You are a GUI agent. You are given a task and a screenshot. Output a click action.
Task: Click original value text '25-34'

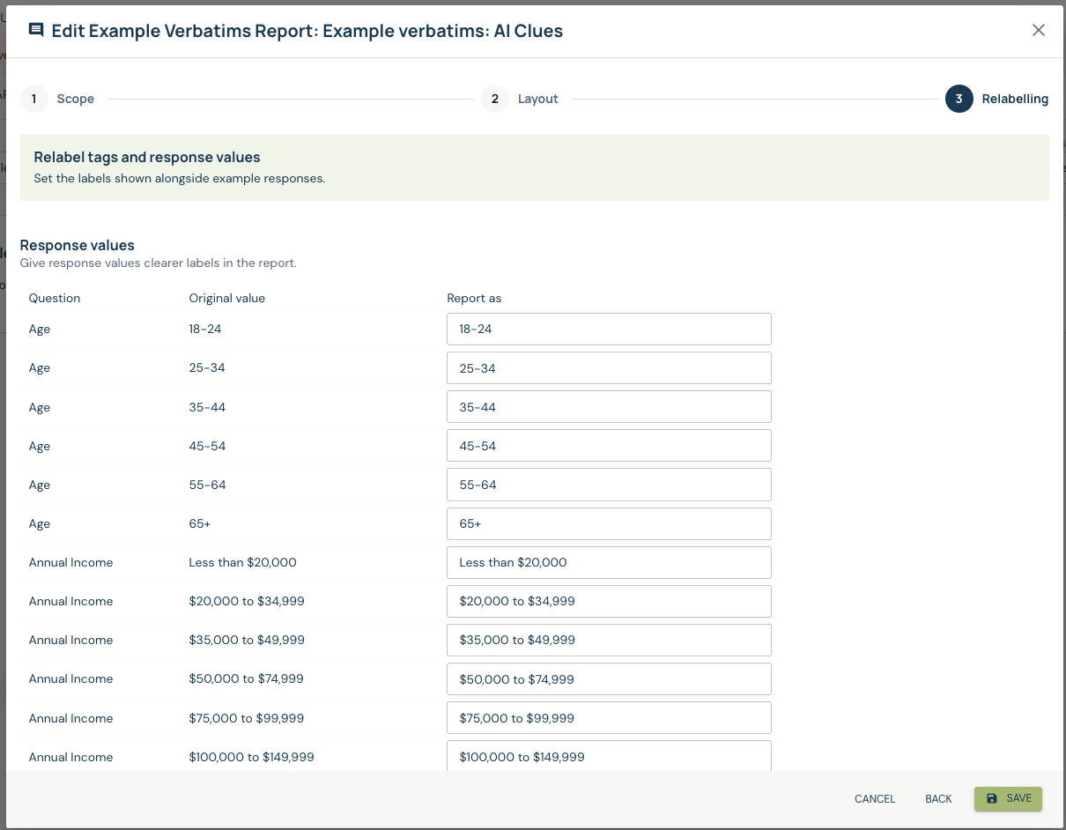coord(207,367)
